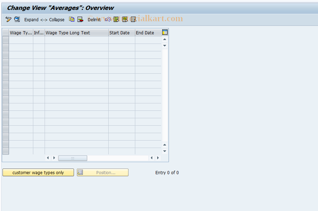Click 'customer wage types only' button
Screen dimensions: 318x211
pyautogui.click(x=38, y=172)
